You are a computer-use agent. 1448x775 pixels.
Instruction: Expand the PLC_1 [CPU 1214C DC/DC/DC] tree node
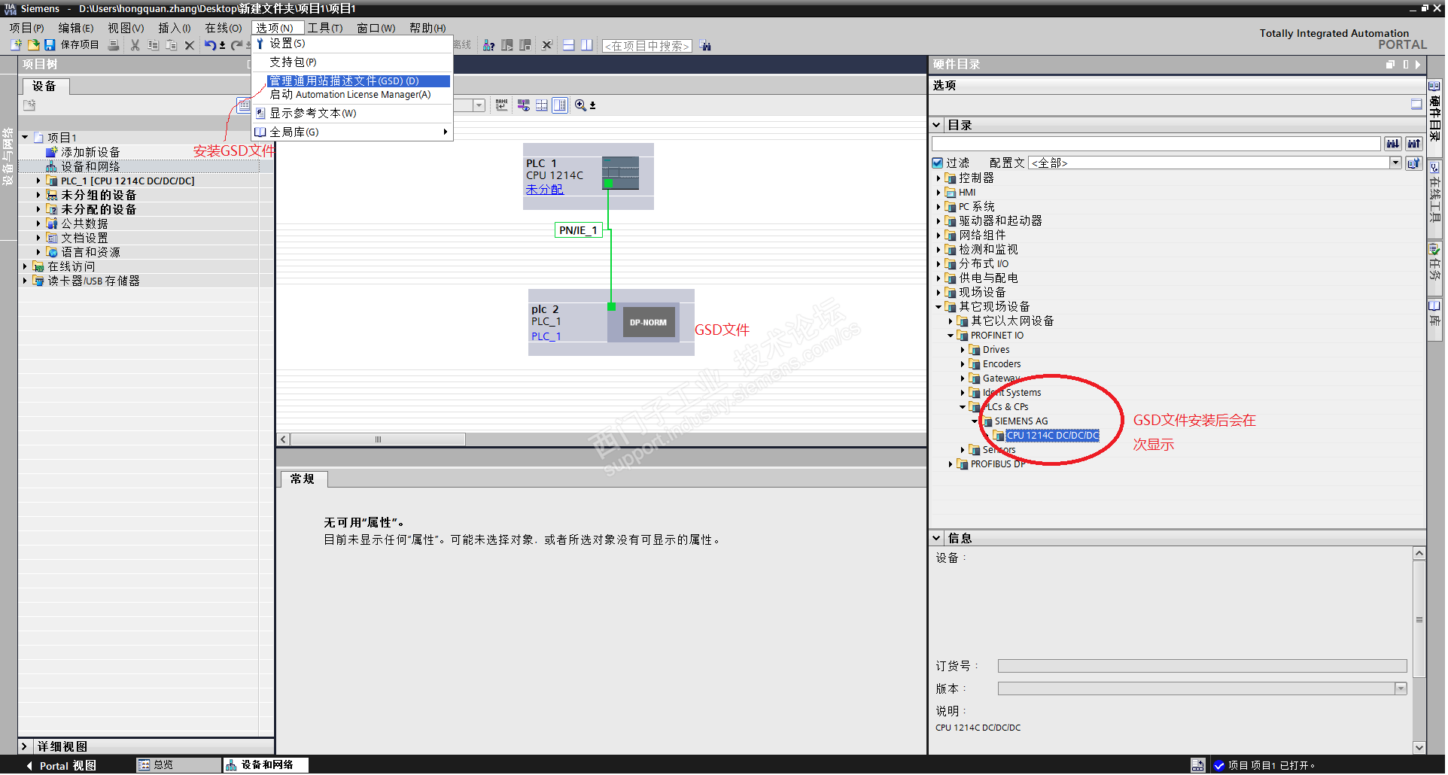(38, 181)
